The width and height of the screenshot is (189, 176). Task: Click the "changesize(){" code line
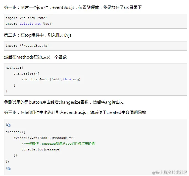[26, 74]
